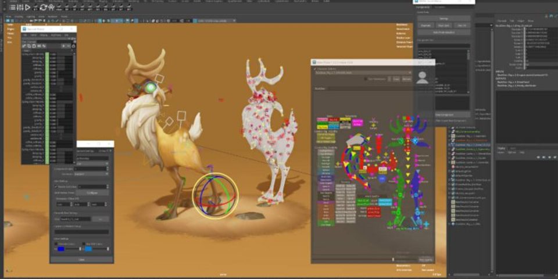Click the figure-shaped shelf icon beside refresh arrows
The image size is (558, 279).
[51, 7]
